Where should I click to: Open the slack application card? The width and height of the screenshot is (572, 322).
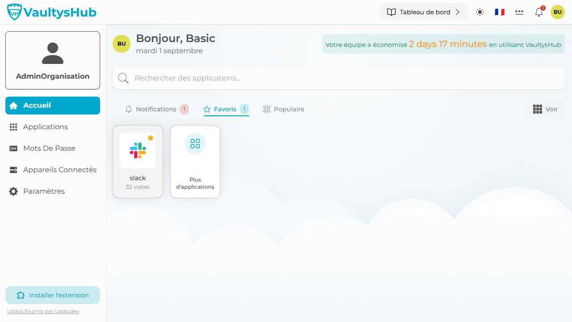click(138, 161)
